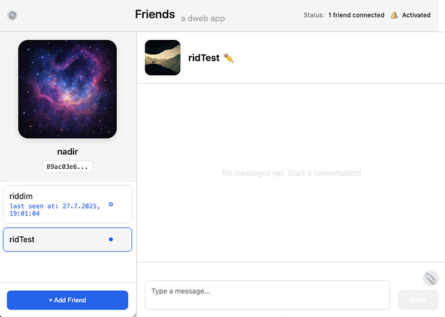Click riddim's hollow offline status circle

pos(111,204)
